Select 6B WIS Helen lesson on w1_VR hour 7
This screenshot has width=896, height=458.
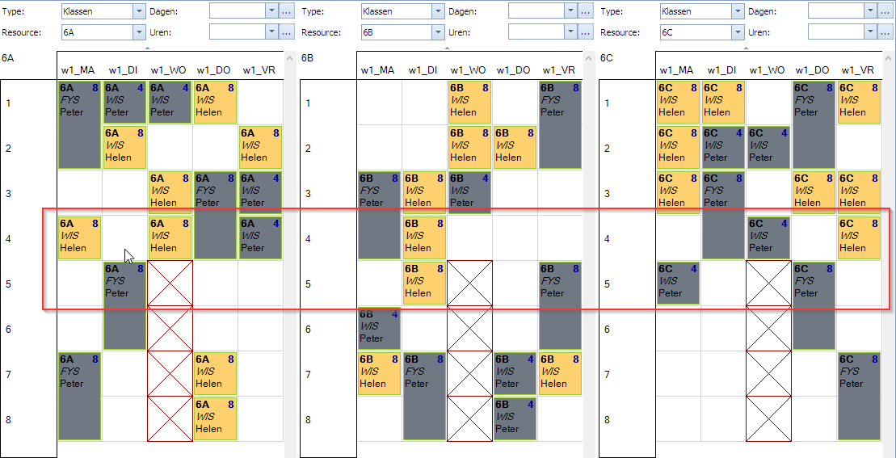(560, 373)
